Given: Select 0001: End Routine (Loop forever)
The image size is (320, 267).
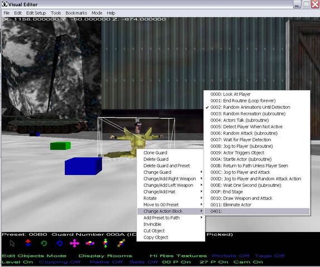Looking at the screenshot, I should tap(257, 101).
